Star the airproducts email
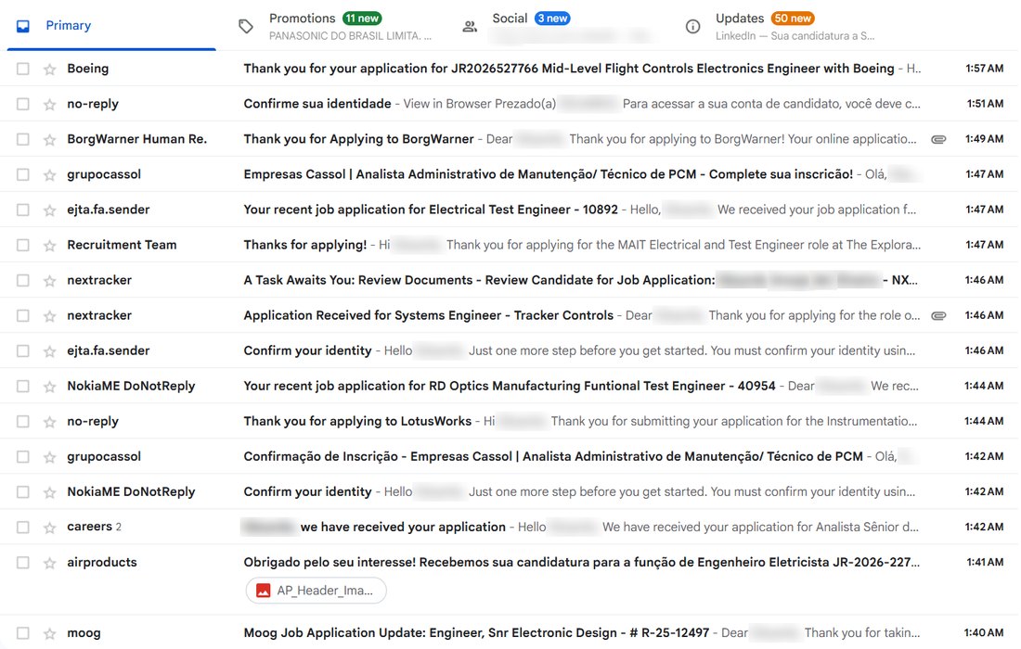The image size is (1021, 649). (x=49, y=563)
